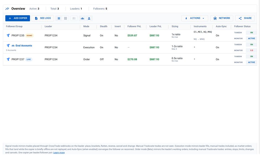Toggle the checklist multi-select icon
The height and width of the screenshot is (159, 260).
(74, 18)
